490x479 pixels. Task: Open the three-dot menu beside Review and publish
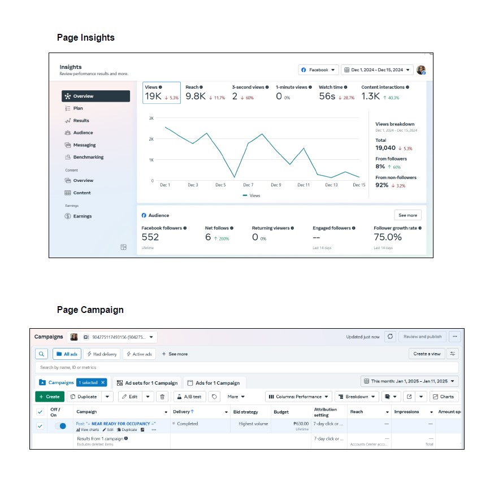(x=455, y=337)
